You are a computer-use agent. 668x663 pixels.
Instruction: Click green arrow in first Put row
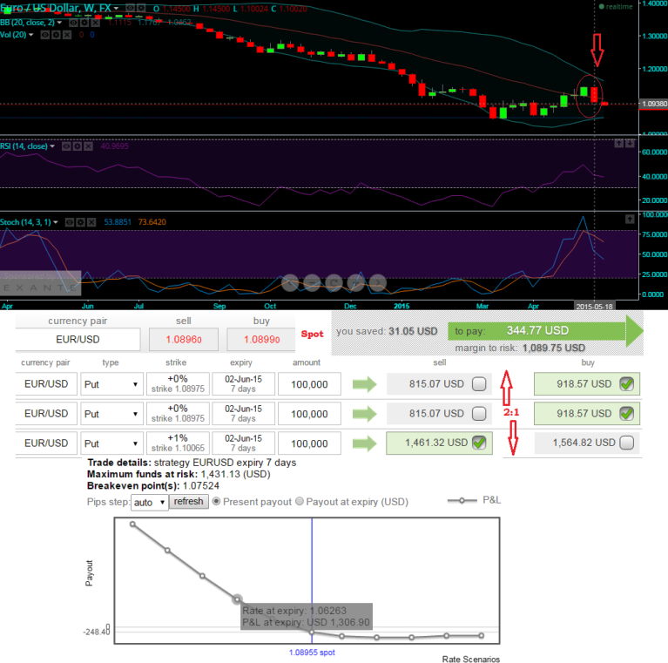(x=365, y=384)
